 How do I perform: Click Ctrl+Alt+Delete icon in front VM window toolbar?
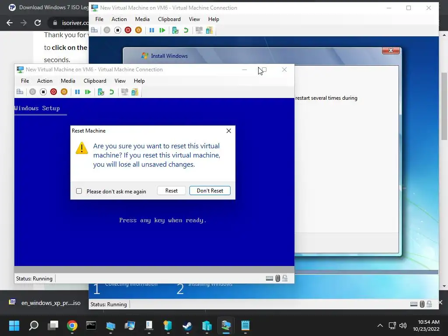tap(20, 92)
